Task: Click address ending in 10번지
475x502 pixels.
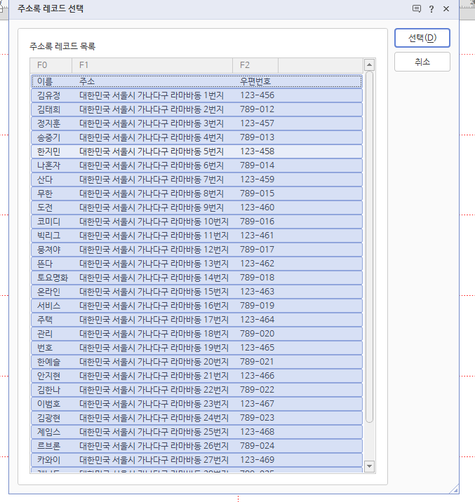Action: [154, 222]
